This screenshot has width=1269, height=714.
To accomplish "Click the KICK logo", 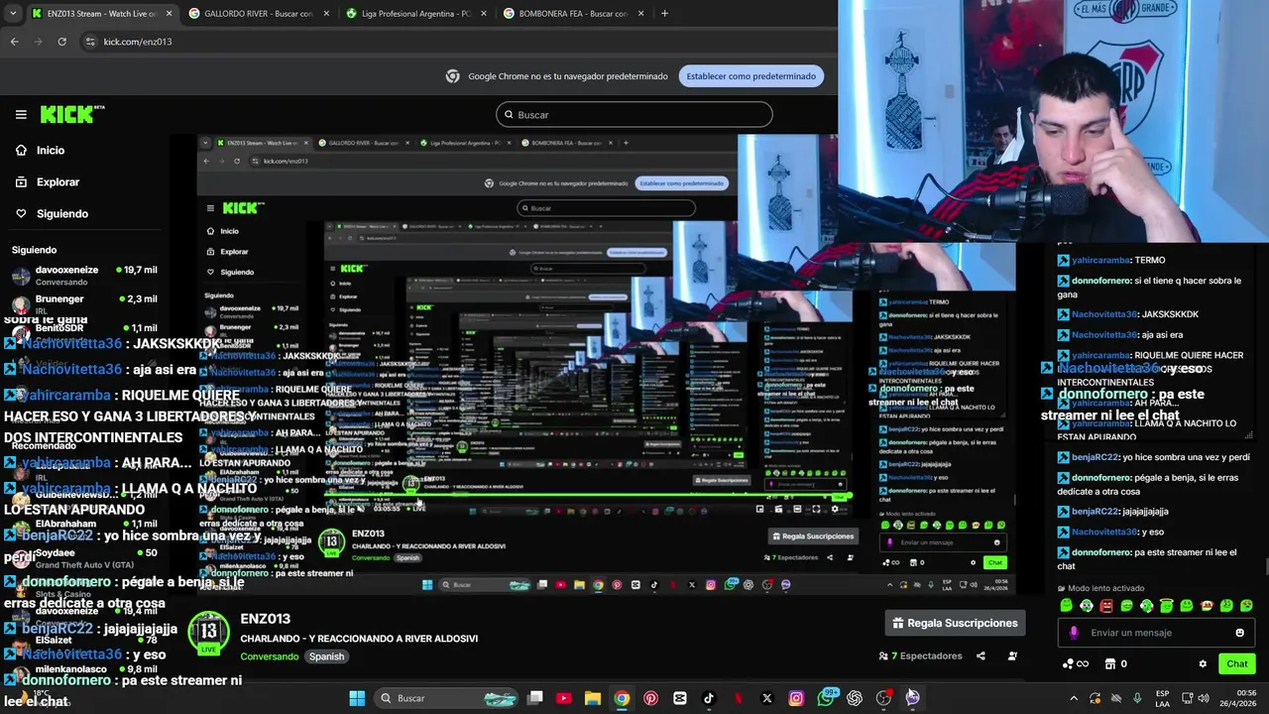I will tap(72, 114).
